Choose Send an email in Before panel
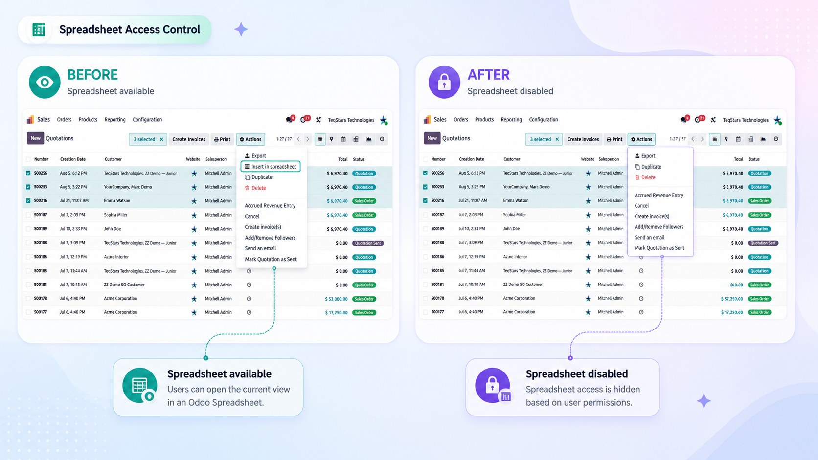This screenshot has height=460, width=818. (x=260, y=248)
